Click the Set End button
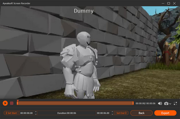The width and height of the screenshot is (180, 119). pyautogui.click(x=121, y=113)
